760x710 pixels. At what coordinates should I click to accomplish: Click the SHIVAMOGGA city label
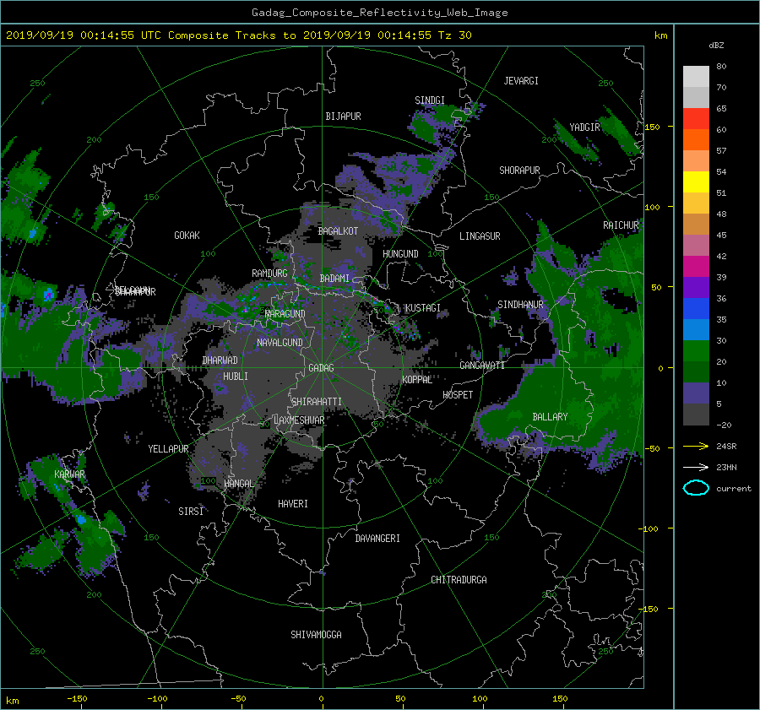point(316,635)
